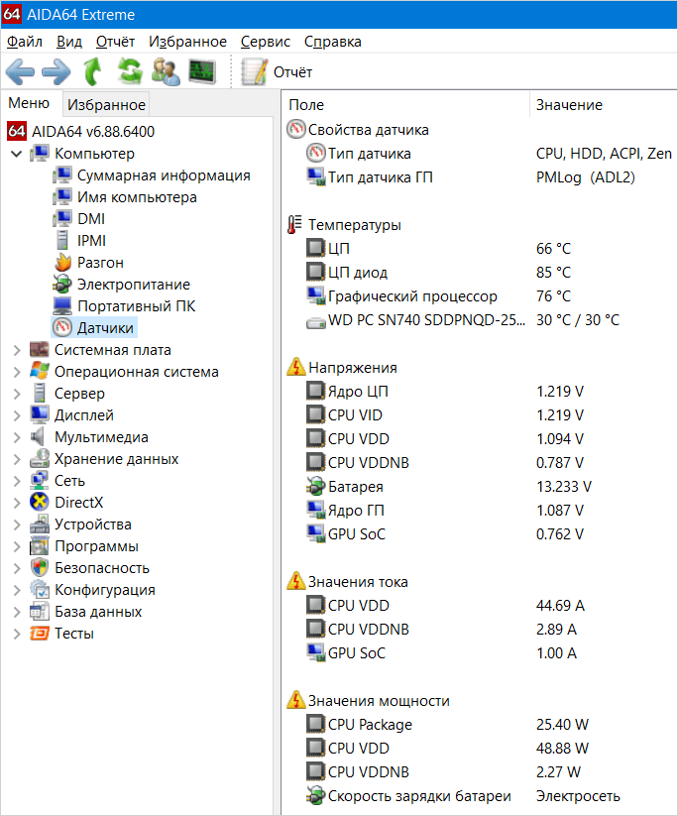Click the Батарея voltage row icon

pyautogui.click(x=315, y=487)
